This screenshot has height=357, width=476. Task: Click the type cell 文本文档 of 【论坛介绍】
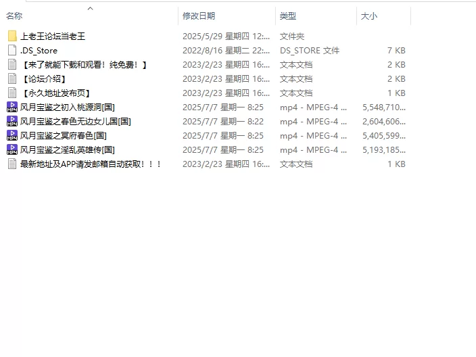click(x=296, y=79)
